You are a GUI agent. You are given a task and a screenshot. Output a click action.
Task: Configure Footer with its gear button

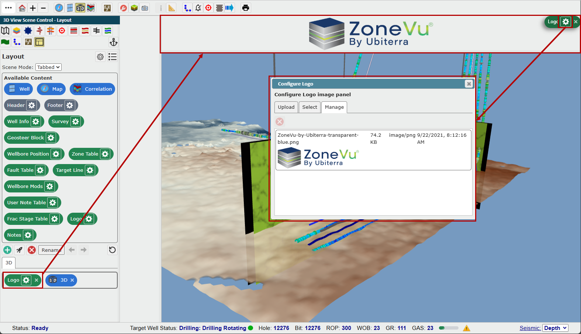coord(70,105)
